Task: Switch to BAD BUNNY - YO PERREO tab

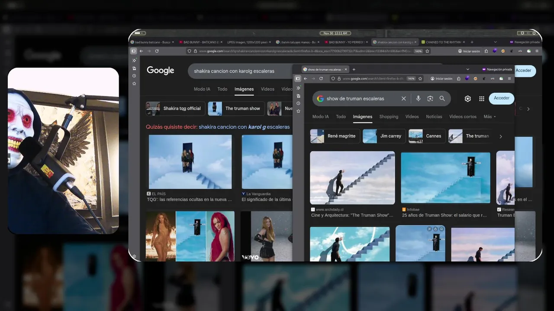Action: click(x=346, y=42)
